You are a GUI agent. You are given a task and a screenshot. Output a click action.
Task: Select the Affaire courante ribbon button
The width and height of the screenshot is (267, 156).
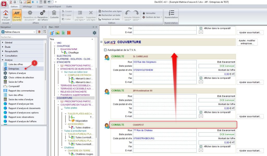(17, 15)
